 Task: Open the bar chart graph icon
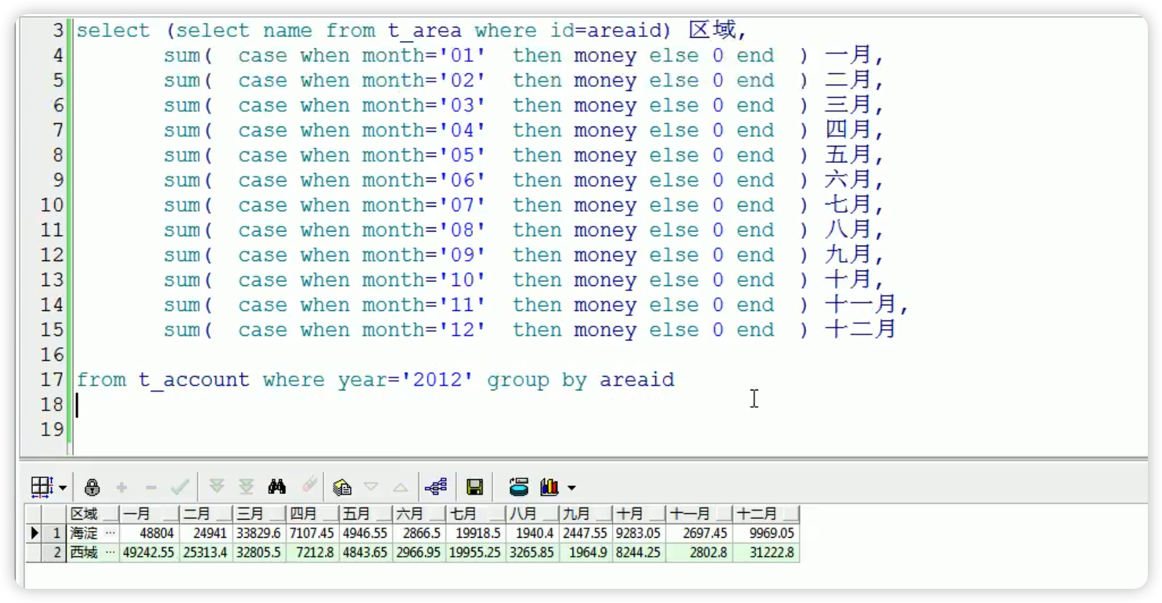[x=549, y=487]
